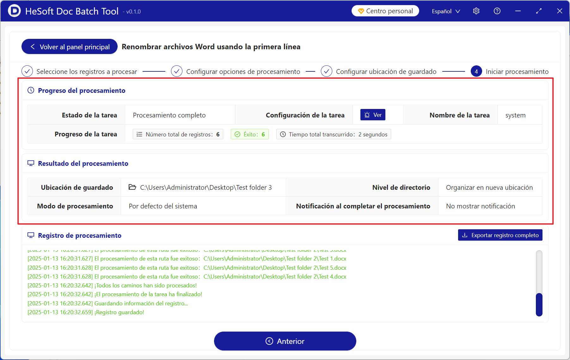Viewport: 570px width, 360px height.
Task: Click the Número total de registros: 6 badge
Action: [x=178, y=134]
